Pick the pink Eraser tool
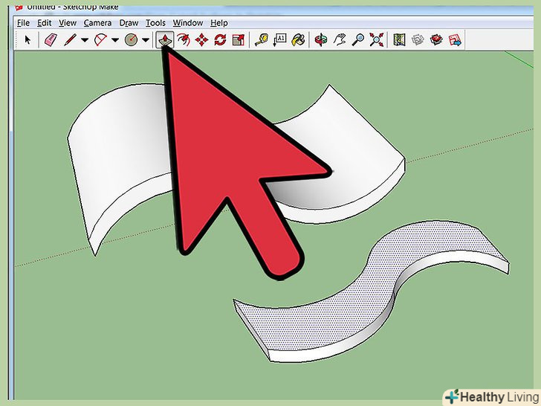Screen dimensions: 541x406 (51, 39)
